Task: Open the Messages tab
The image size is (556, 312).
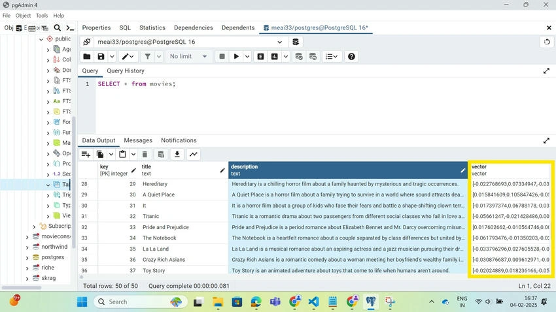Action: tap(138, 140)
